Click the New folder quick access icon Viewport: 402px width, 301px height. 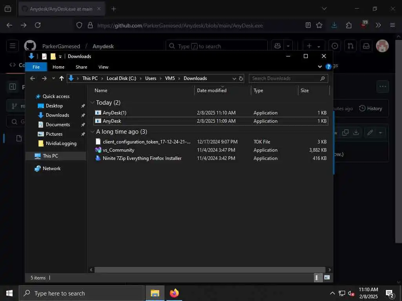point(53,56)
